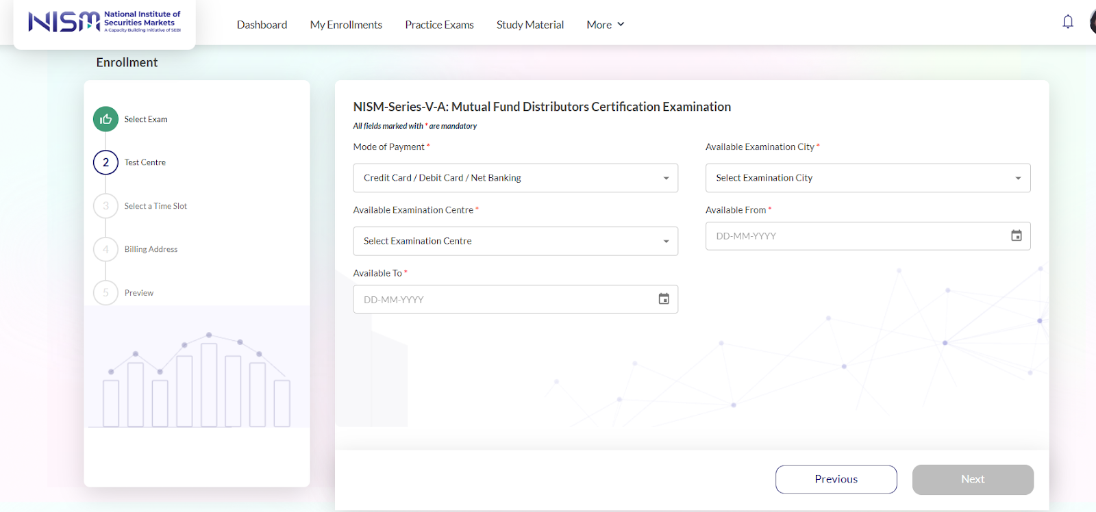Image resolution: width=1096 pixels, height=512 pixels.
Task: Click the Mode of Payment label
Action: [391, 146]
